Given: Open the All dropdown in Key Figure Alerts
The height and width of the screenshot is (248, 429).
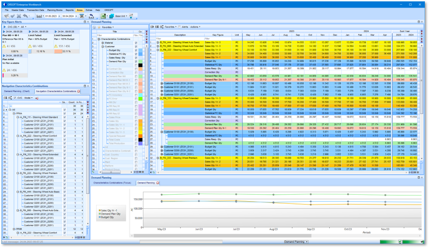Looking at the screenshot, I should 24,27.
